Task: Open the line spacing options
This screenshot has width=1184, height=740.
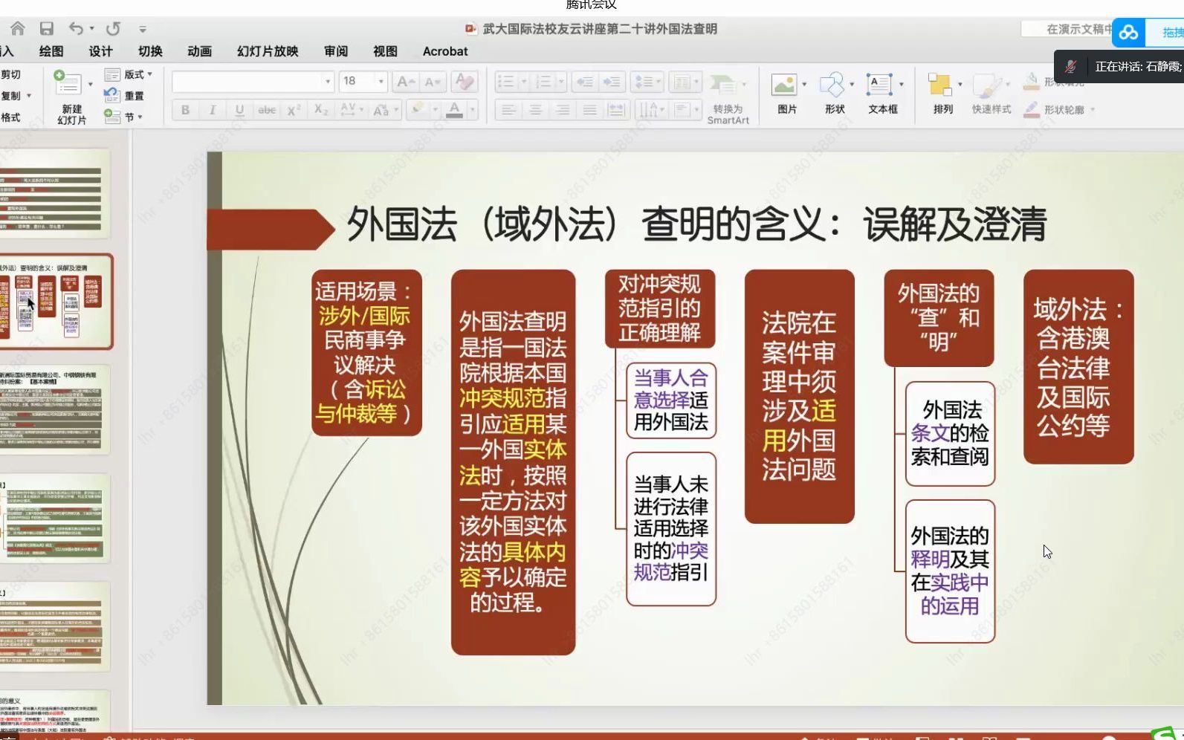Action: click(646, 81)
